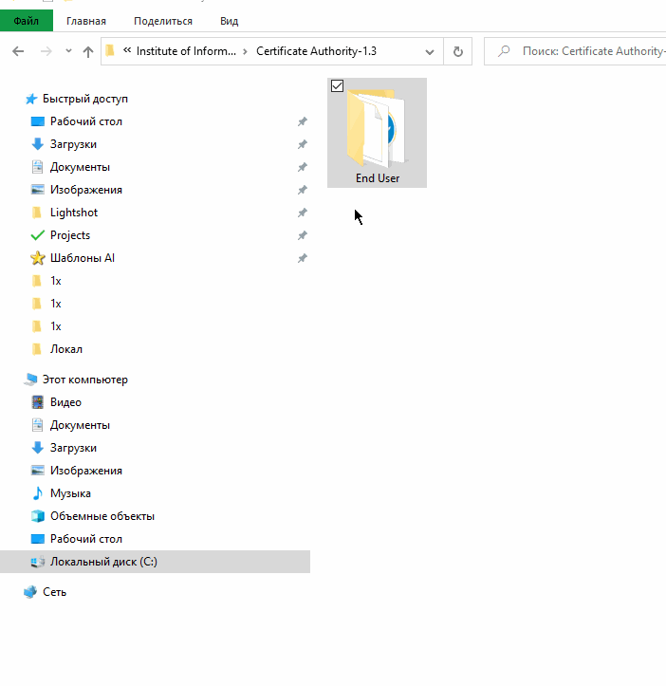Click Certificate Authority-1.3 in breadcrumb path
666x686 pixels.
pos(316,51)
